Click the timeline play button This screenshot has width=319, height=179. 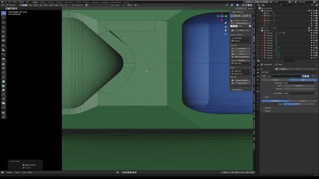tap(131, 173)
